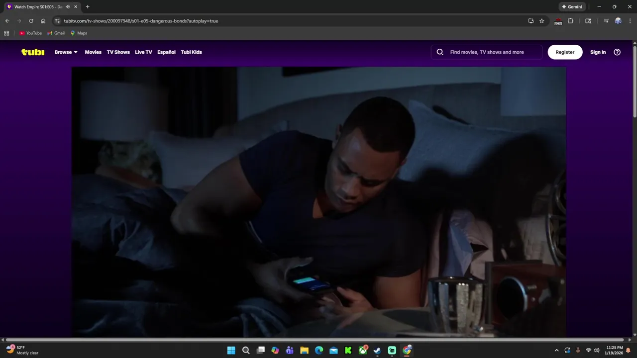Image resolution: width=637 pixels, height=358 pixels.
Task: Open the Tubi Kids section
Action: coord(191,52)
